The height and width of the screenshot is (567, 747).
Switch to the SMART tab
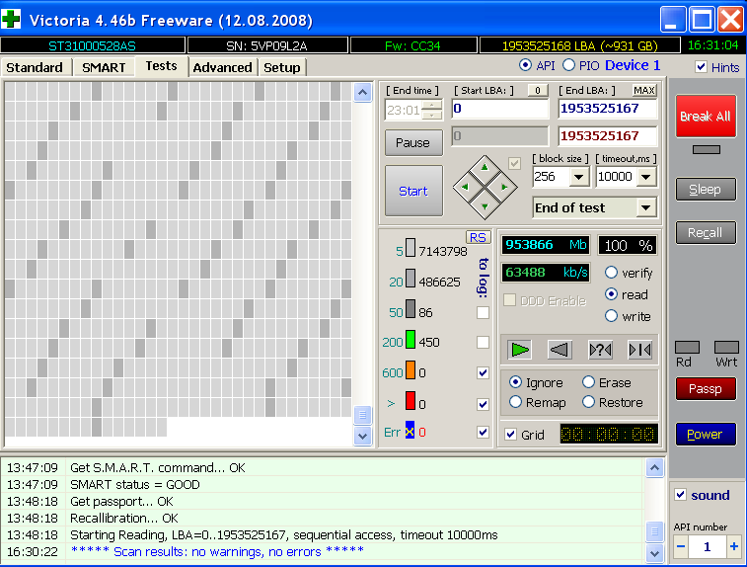coord(104,67)
